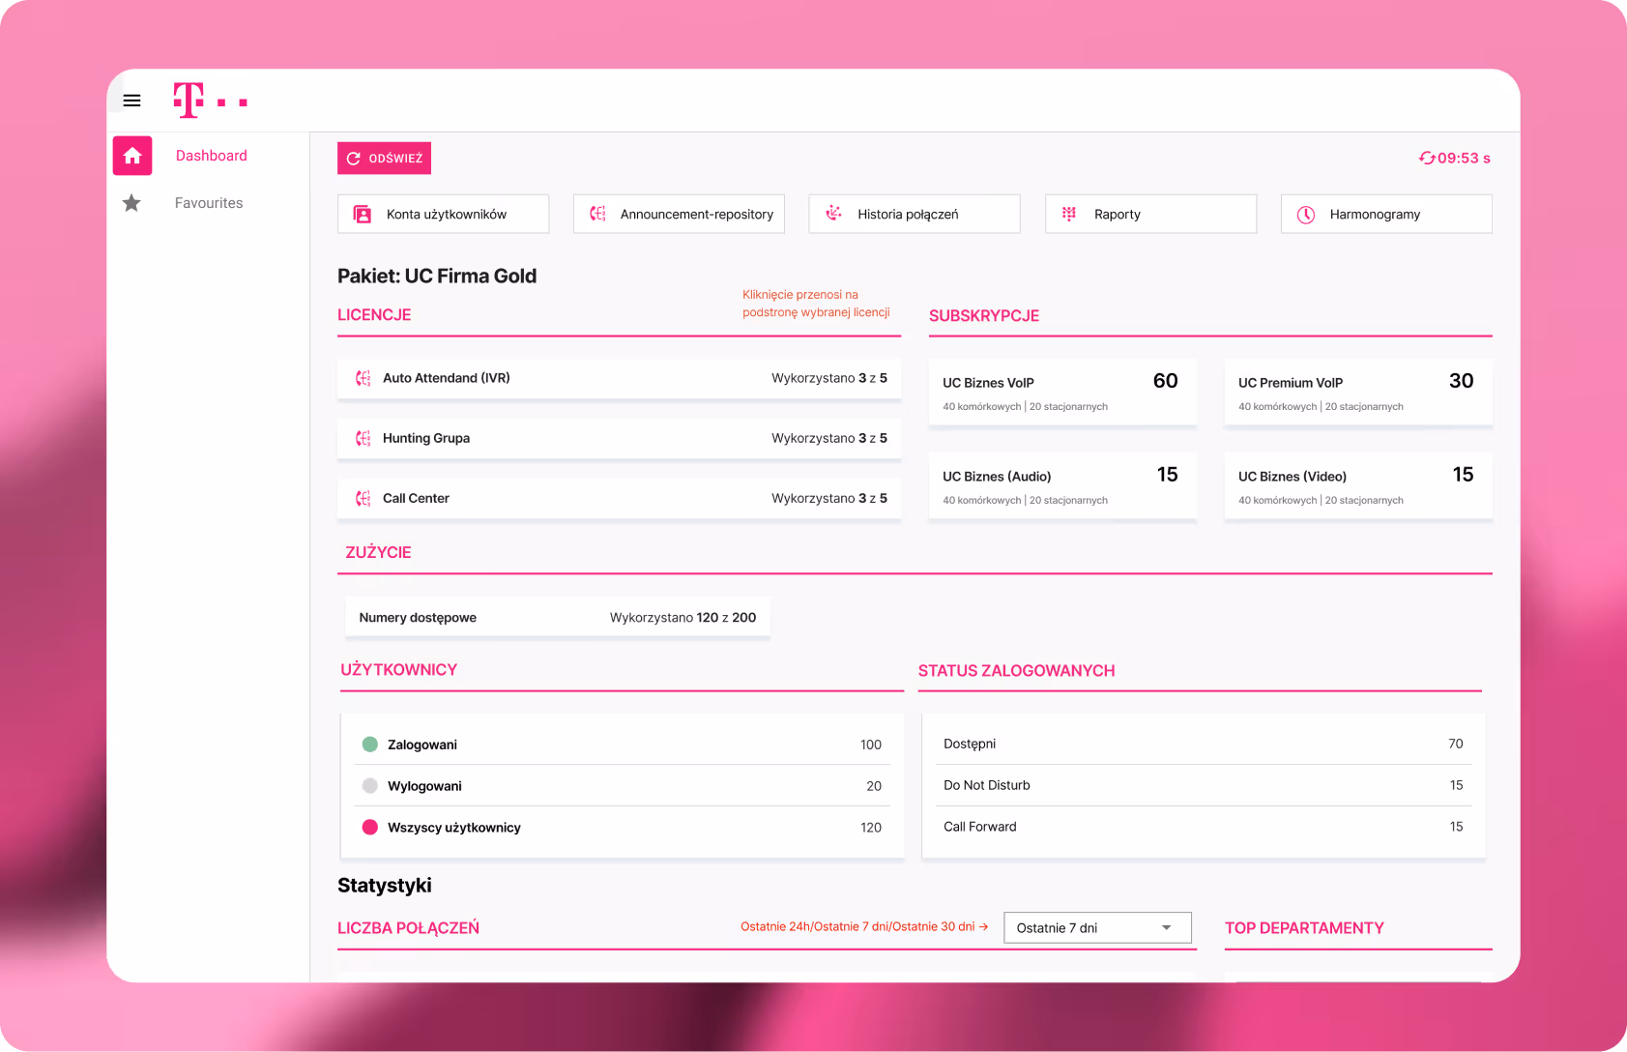Image resolution: width=1627 pixels, height=1052 pixels.
Task: Open the Auto Attendand (IVR) licence
Action: [x=619, y=378]
